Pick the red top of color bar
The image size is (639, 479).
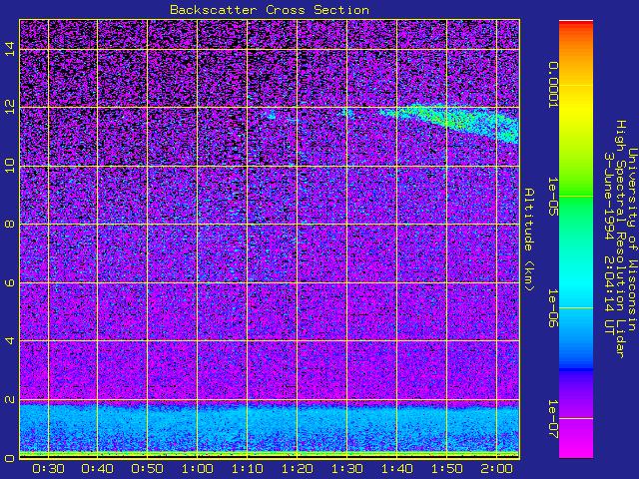click(x=576, y=25)
